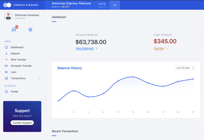Click the Corpus Finance logo
204x140 pixels.
(7, 5)
